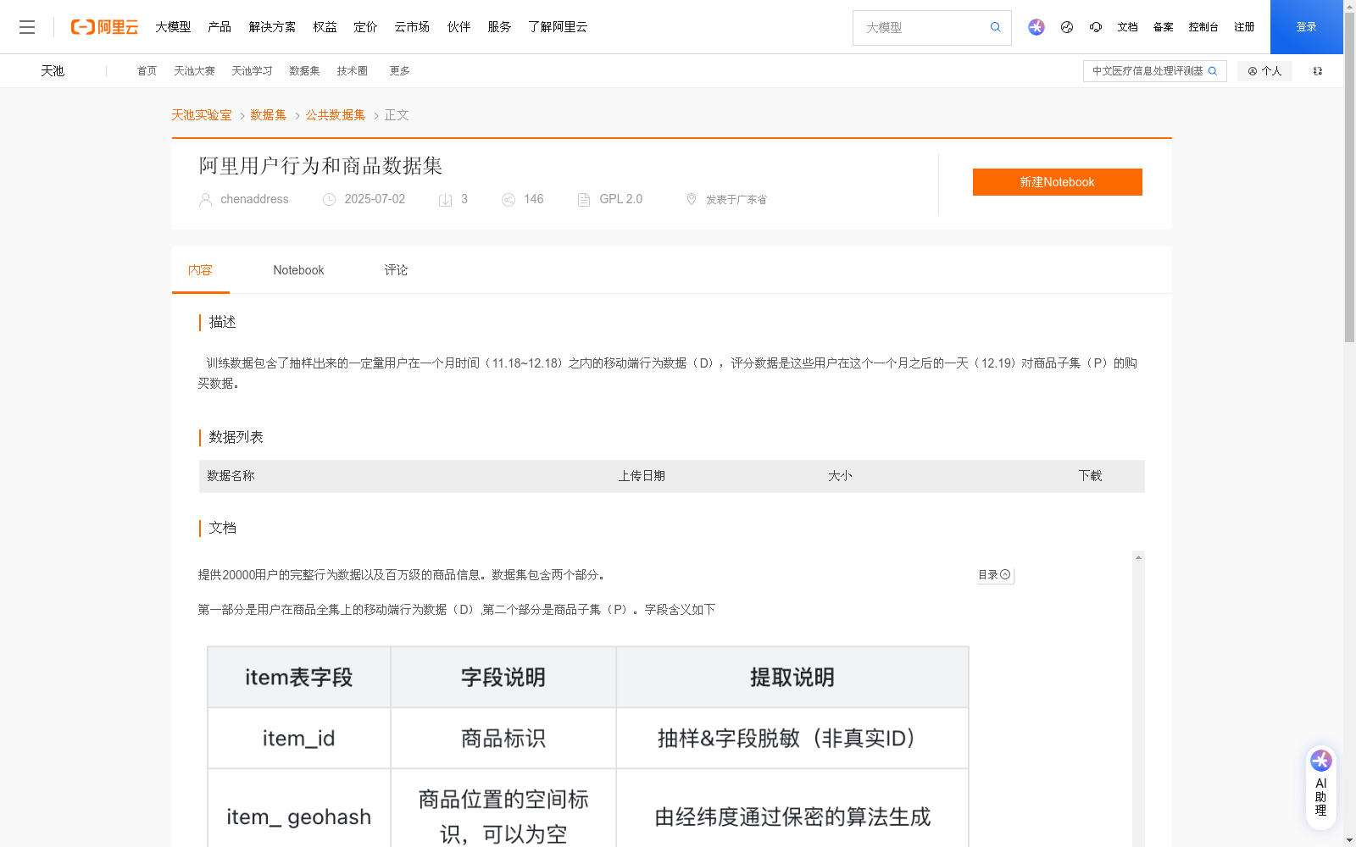This screenshot has width=1356, height=847.
Task: Click the 大小 column header
Action: pos(840,476)
